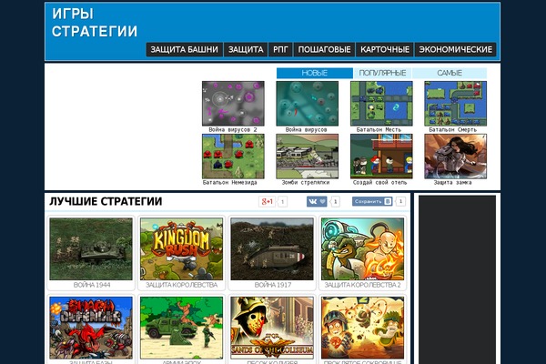The width and height of the screenshot is (546, 364).
Task: Open the Kingdom Rush game image
Action: [181, 249]
